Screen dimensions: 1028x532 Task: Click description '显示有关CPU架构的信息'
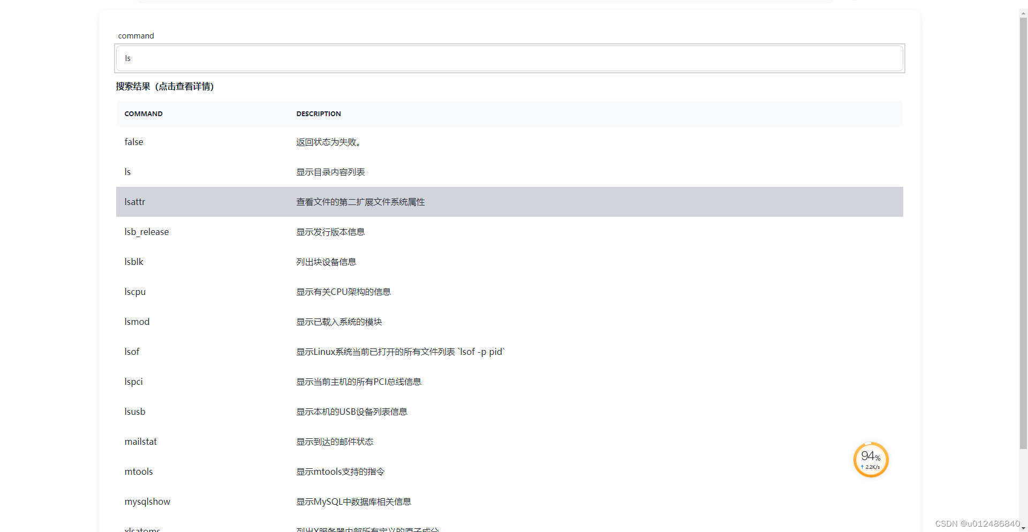click(x=343, y=292)
